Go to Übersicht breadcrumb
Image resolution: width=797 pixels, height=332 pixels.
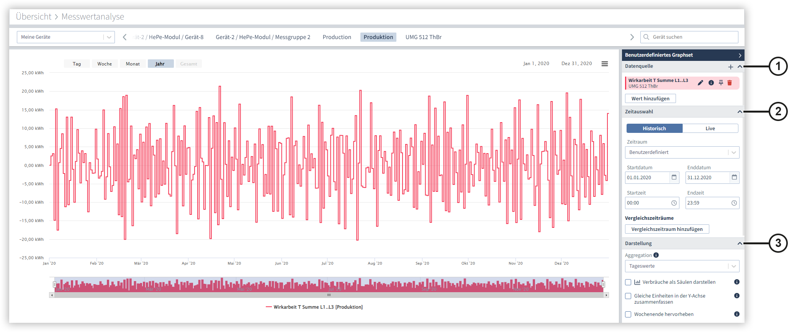pos(34,17)
